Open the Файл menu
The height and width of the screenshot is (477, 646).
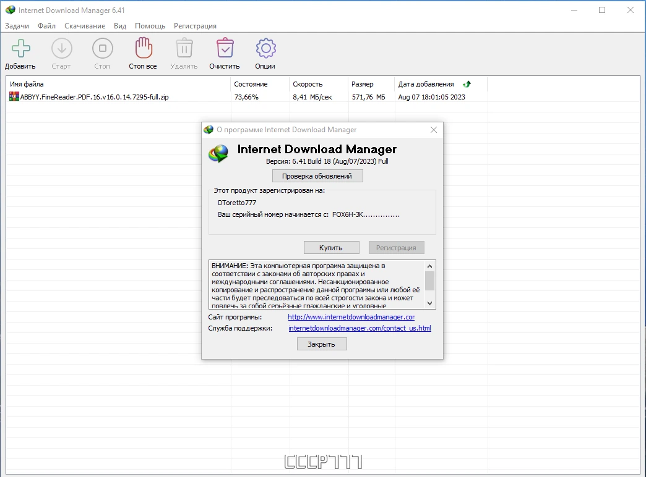pyautogui.click(x=46, y=26)
